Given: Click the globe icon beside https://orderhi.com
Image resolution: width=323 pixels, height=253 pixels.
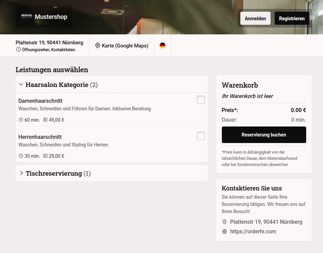Looking at the screenshot, I should click(225, 231).
